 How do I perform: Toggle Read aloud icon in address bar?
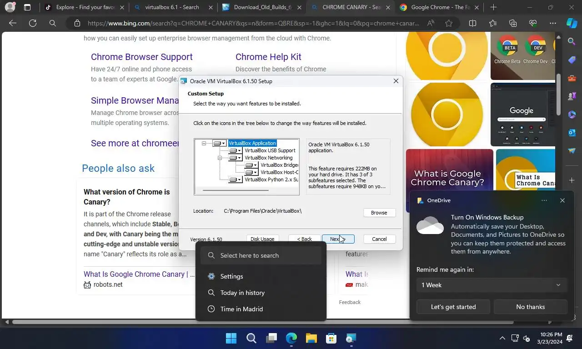(x=430, y=23)
